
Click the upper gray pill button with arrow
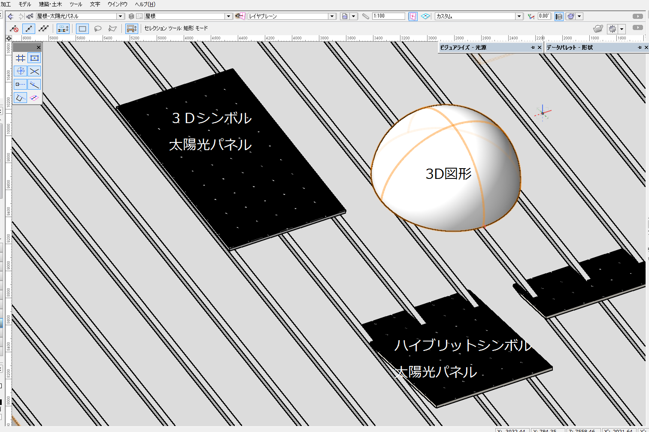tap(638, 16)
